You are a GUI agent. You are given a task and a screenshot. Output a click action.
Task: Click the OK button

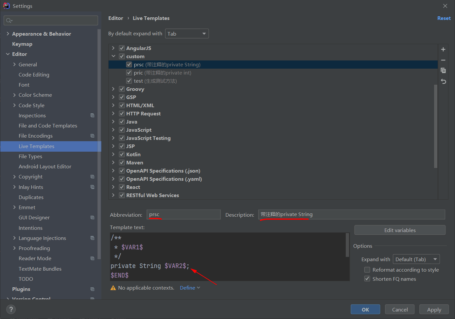point(365,310)
